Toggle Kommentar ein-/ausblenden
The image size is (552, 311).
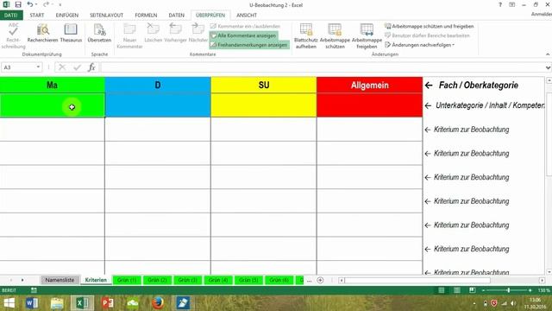point(245,26)
